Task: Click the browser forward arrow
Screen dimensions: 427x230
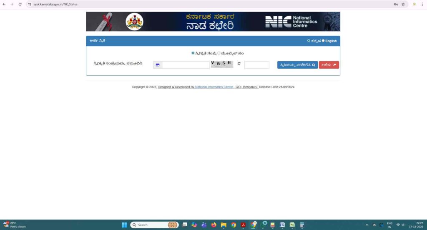Action: [x=12, y=4]
